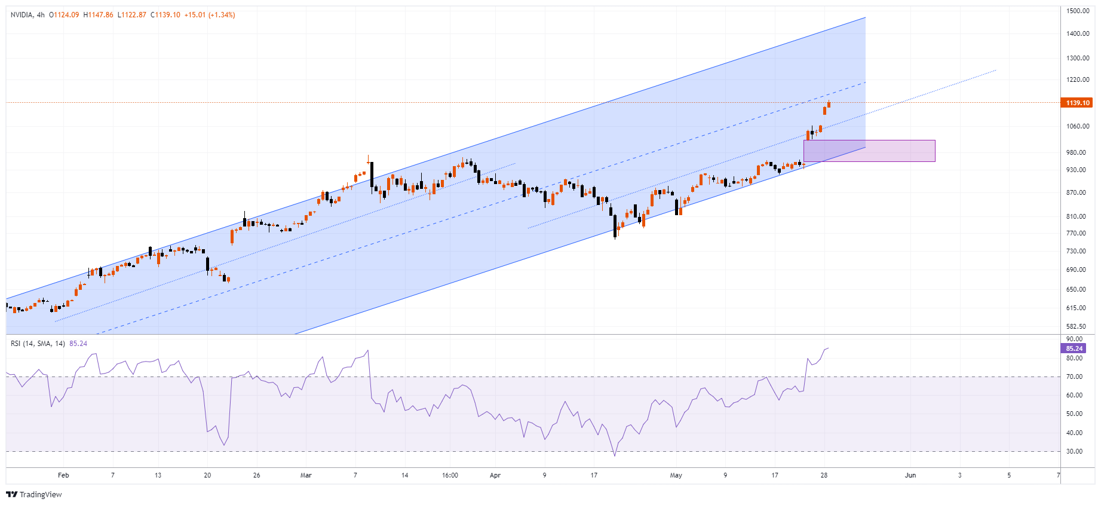This screenshot has width=1101, height=505.
Task: Click the 810.00 price axis label
Action: click(1076, 216)
